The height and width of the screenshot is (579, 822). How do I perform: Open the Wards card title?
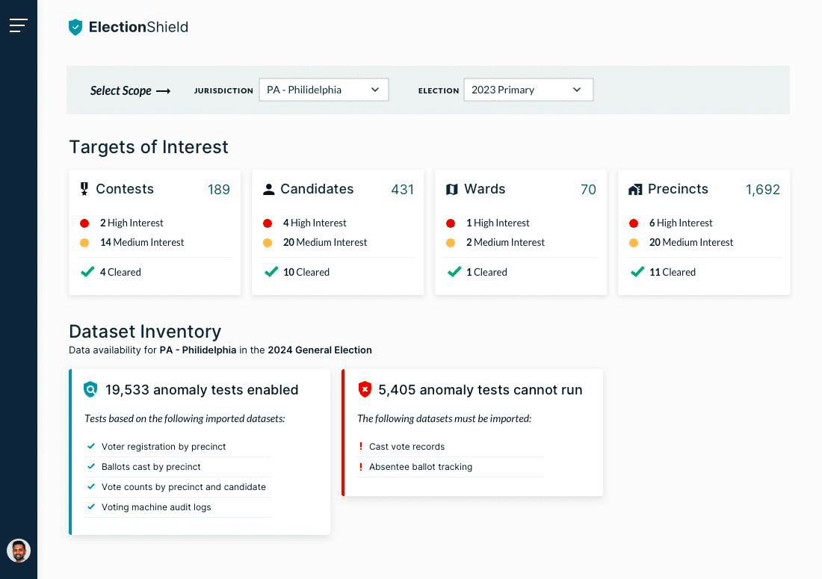[484, 188]
